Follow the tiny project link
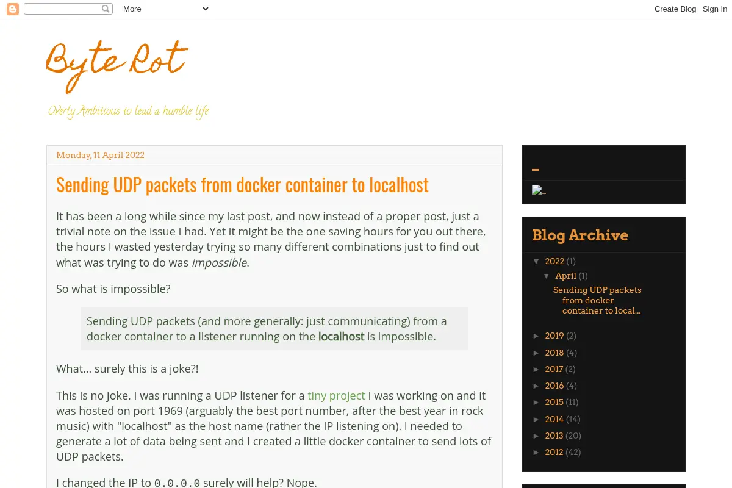The height and width of the screenshot is (488, 732). pos(336,395)
